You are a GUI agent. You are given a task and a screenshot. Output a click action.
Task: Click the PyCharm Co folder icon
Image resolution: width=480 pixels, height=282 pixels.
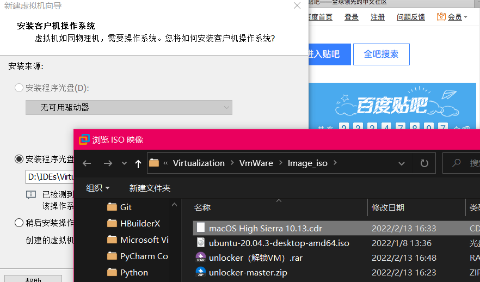[x=112, y=256]
